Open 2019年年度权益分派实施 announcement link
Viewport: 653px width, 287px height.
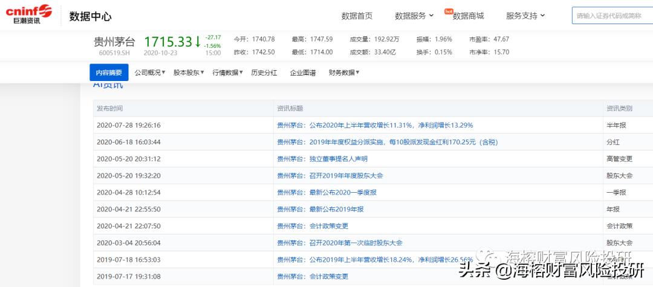(388, 142)
